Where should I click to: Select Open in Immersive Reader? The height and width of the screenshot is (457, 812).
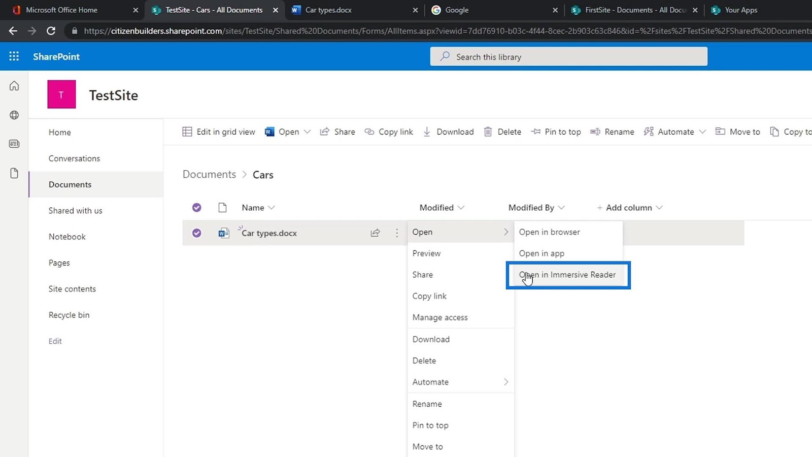568,275
